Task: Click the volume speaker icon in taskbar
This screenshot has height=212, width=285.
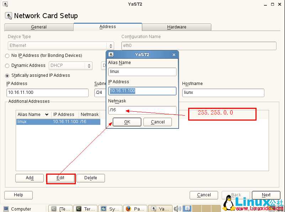Action: point(178,209)
